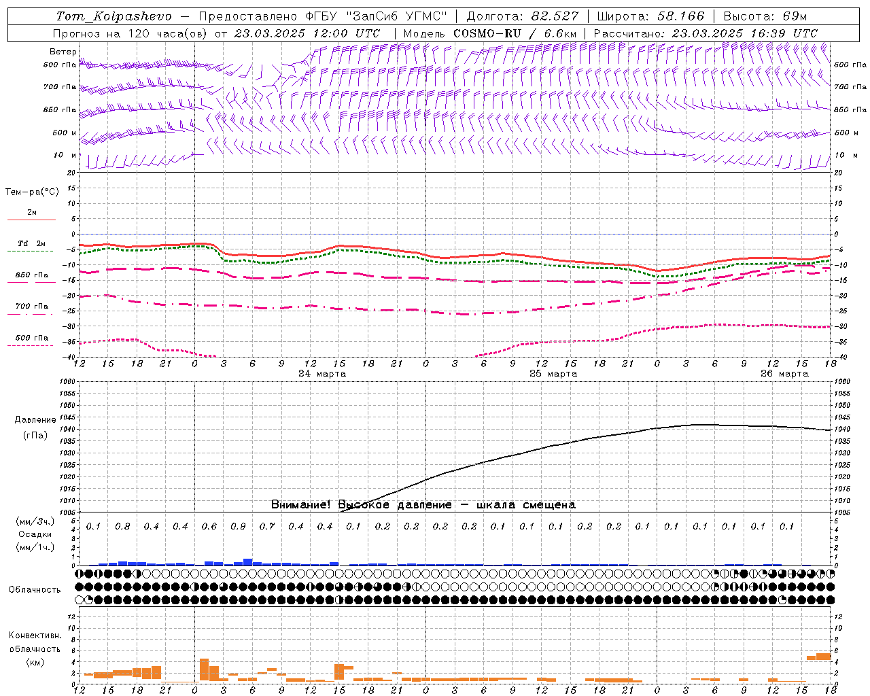This screenshot has width=870, height=696.
Task: Click the model name "COSMO-RU / 6.6км"
Action: [x=515, y=33]
